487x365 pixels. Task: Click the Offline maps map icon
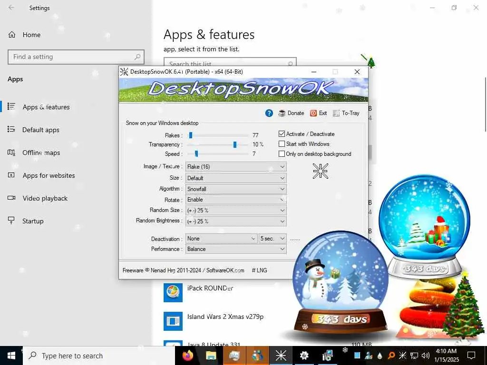coord(11,152)
